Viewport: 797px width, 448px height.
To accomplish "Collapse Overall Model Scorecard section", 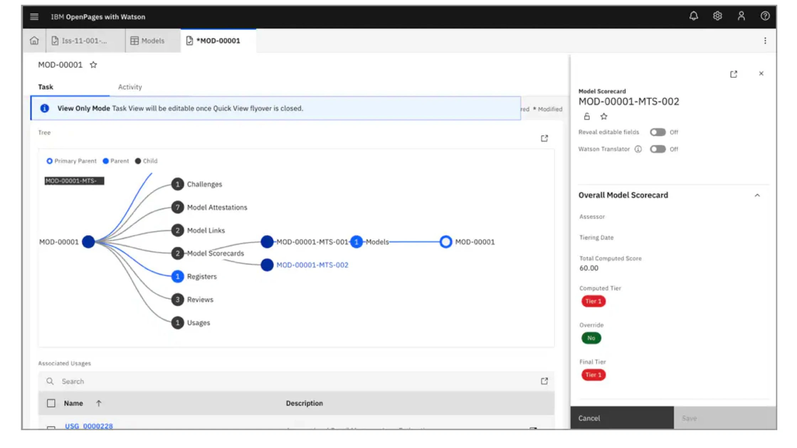I will click(x=757, y=195).
